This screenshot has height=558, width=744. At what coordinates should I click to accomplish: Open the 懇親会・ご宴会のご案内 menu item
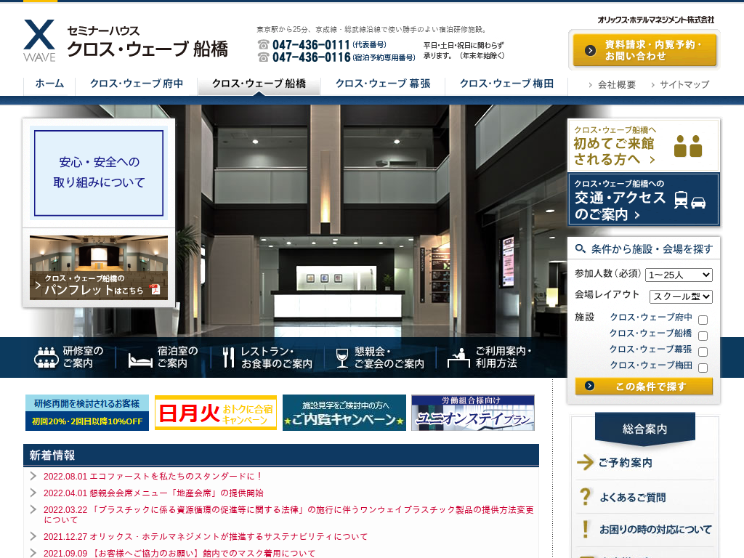pos(381,357)
